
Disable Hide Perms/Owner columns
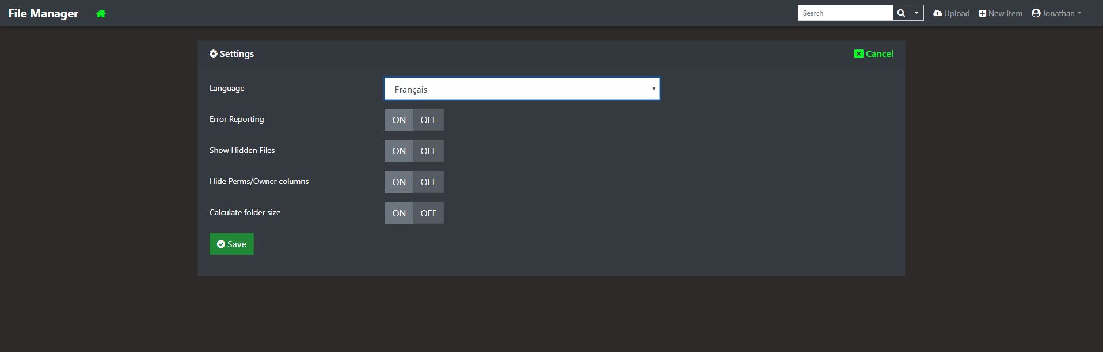428,182
